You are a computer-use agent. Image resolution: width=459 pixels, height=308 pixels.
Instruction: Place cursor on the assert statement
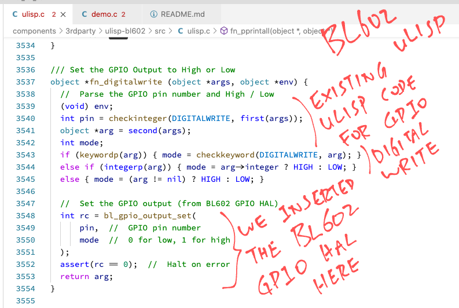[74, 265]
